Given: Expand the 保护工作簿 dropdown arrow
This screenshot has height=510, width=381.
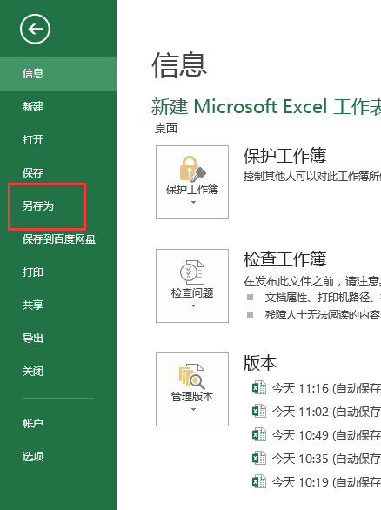Looking at the screenshot, I should pyautogui.click(x=193, y=202).
